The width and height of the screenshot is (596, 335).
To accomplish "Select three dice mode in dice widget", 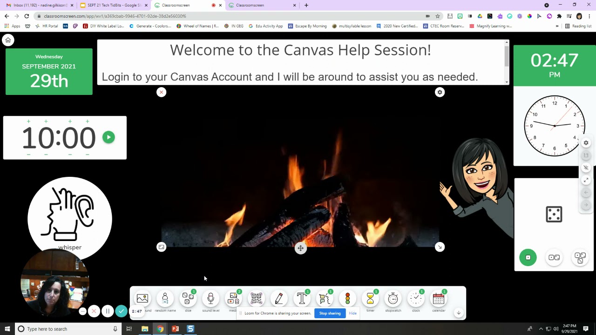I will [580, 258].
